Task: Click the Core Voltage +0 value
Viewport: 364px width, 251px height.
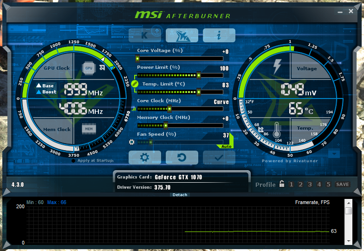Action: tap(226, 52)
